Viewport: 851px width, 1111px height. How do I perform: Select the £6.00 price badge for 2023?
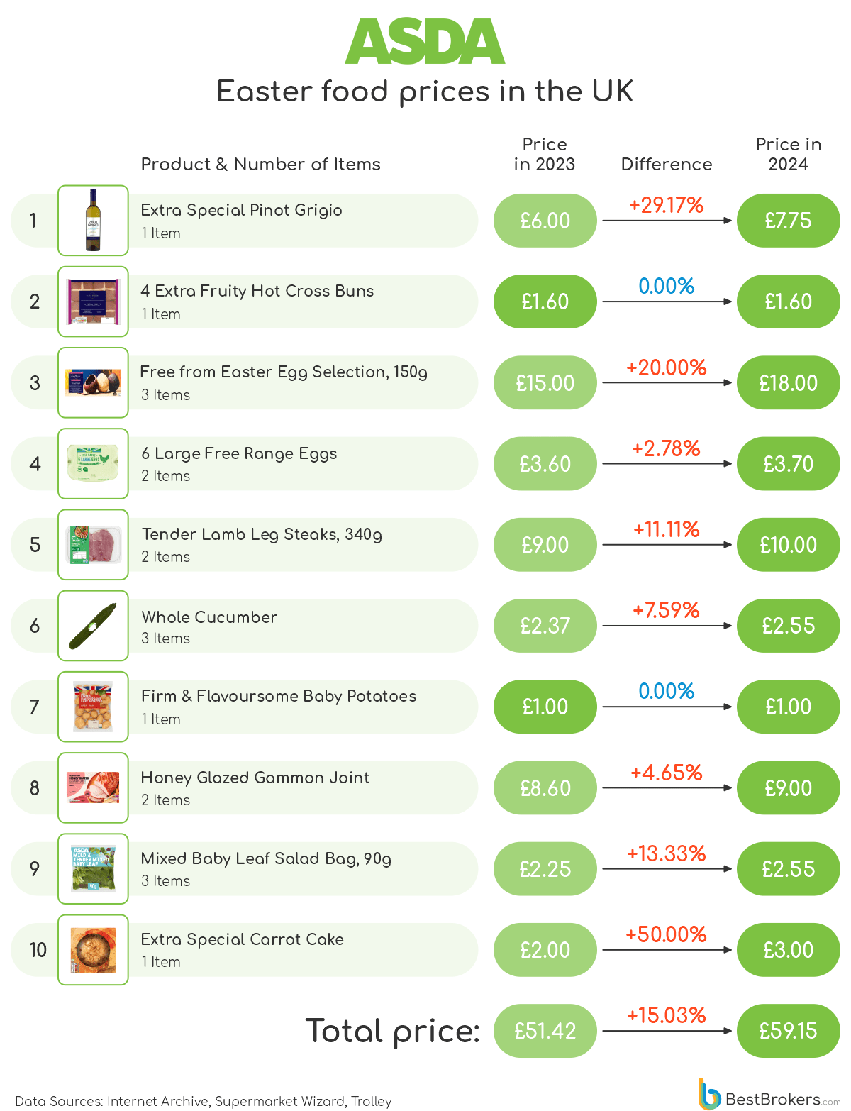pyautogui.click(x=545, y=221)
